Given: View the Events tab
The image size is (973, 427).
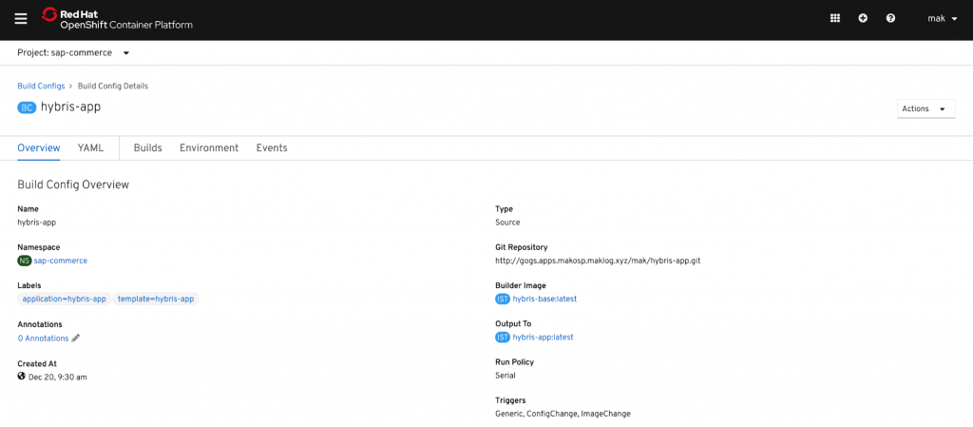Looking at the screenshot, I should coord(272,148).
